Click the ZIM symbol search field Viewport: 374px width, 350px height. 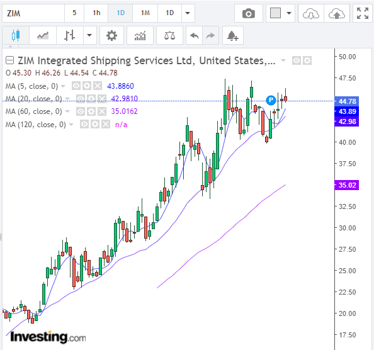pos(33,13)
